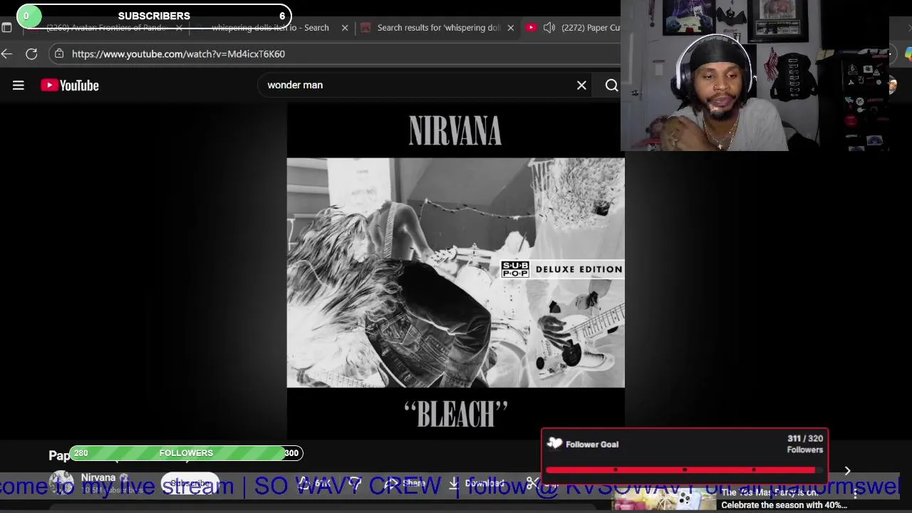Click the Share button under video
The image size is (912, 513).
(x=406, y=484)
